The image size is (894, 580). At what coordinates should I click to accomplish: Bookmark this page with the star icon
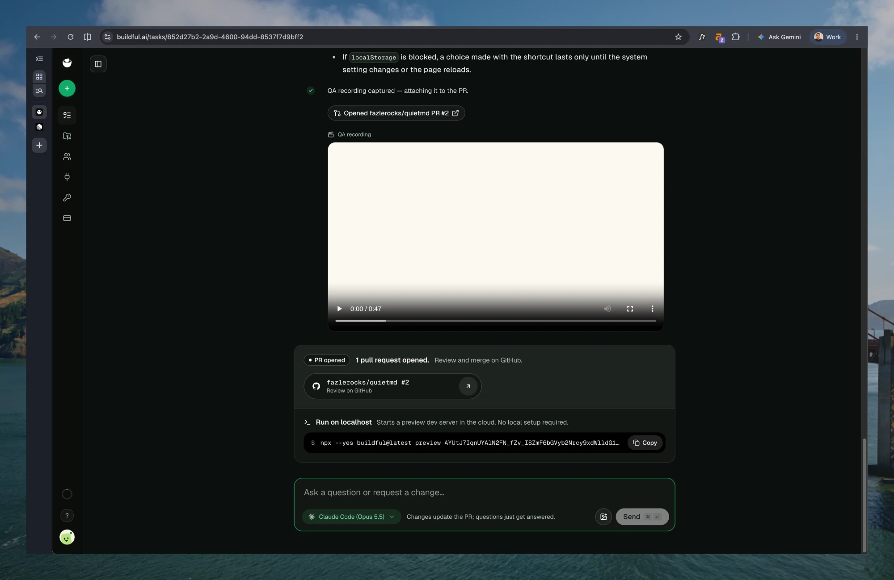[678, 37]
